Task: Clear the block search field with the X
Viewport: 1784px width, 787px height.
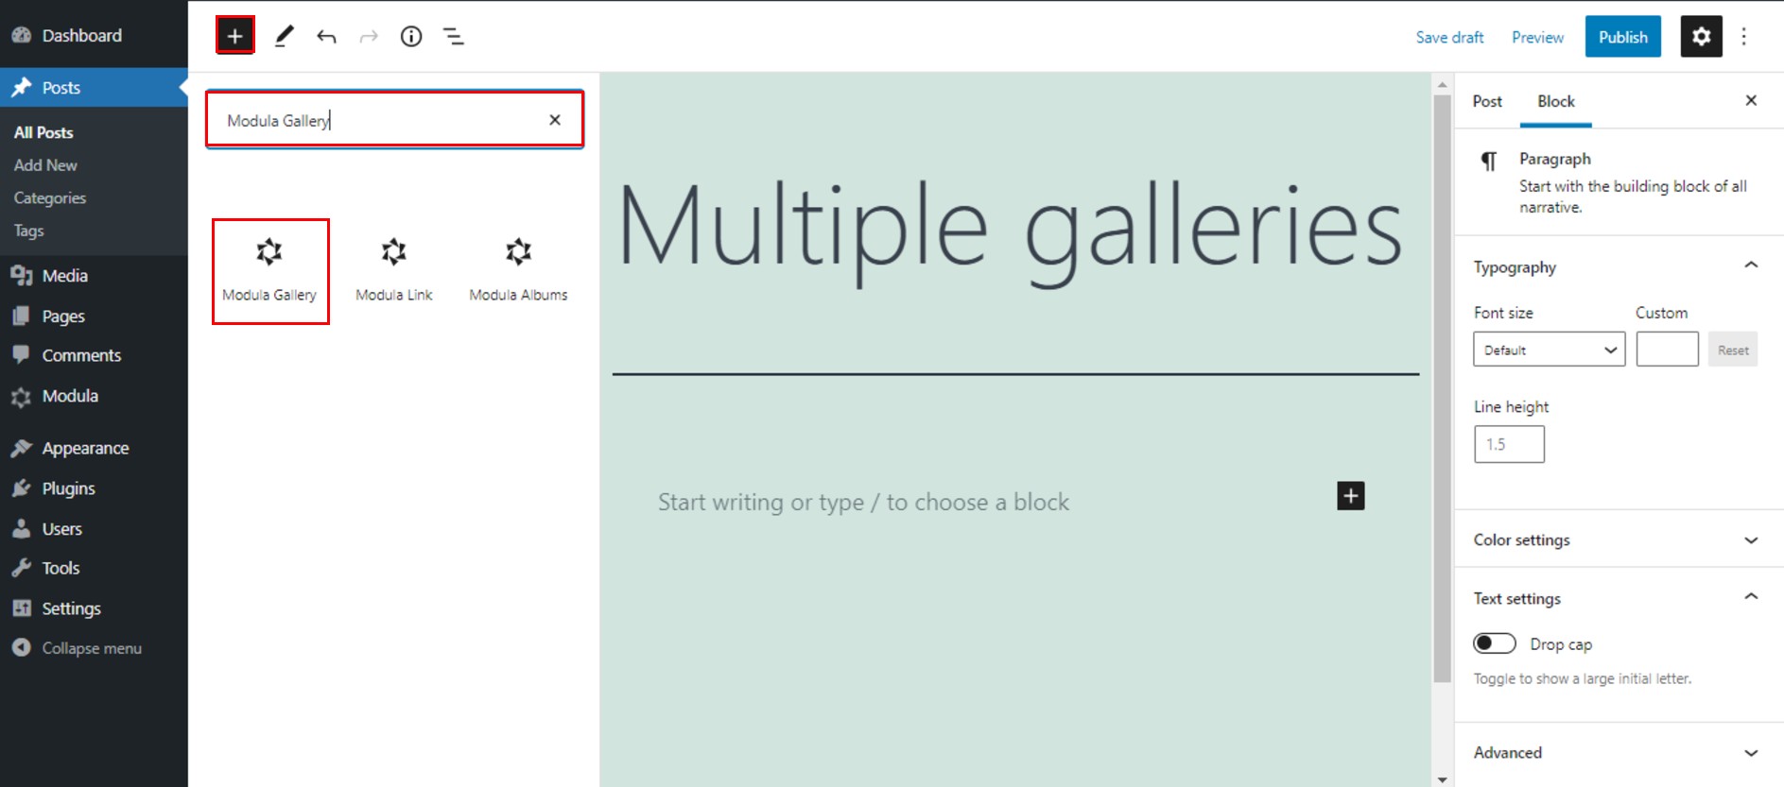Action: 555,119
